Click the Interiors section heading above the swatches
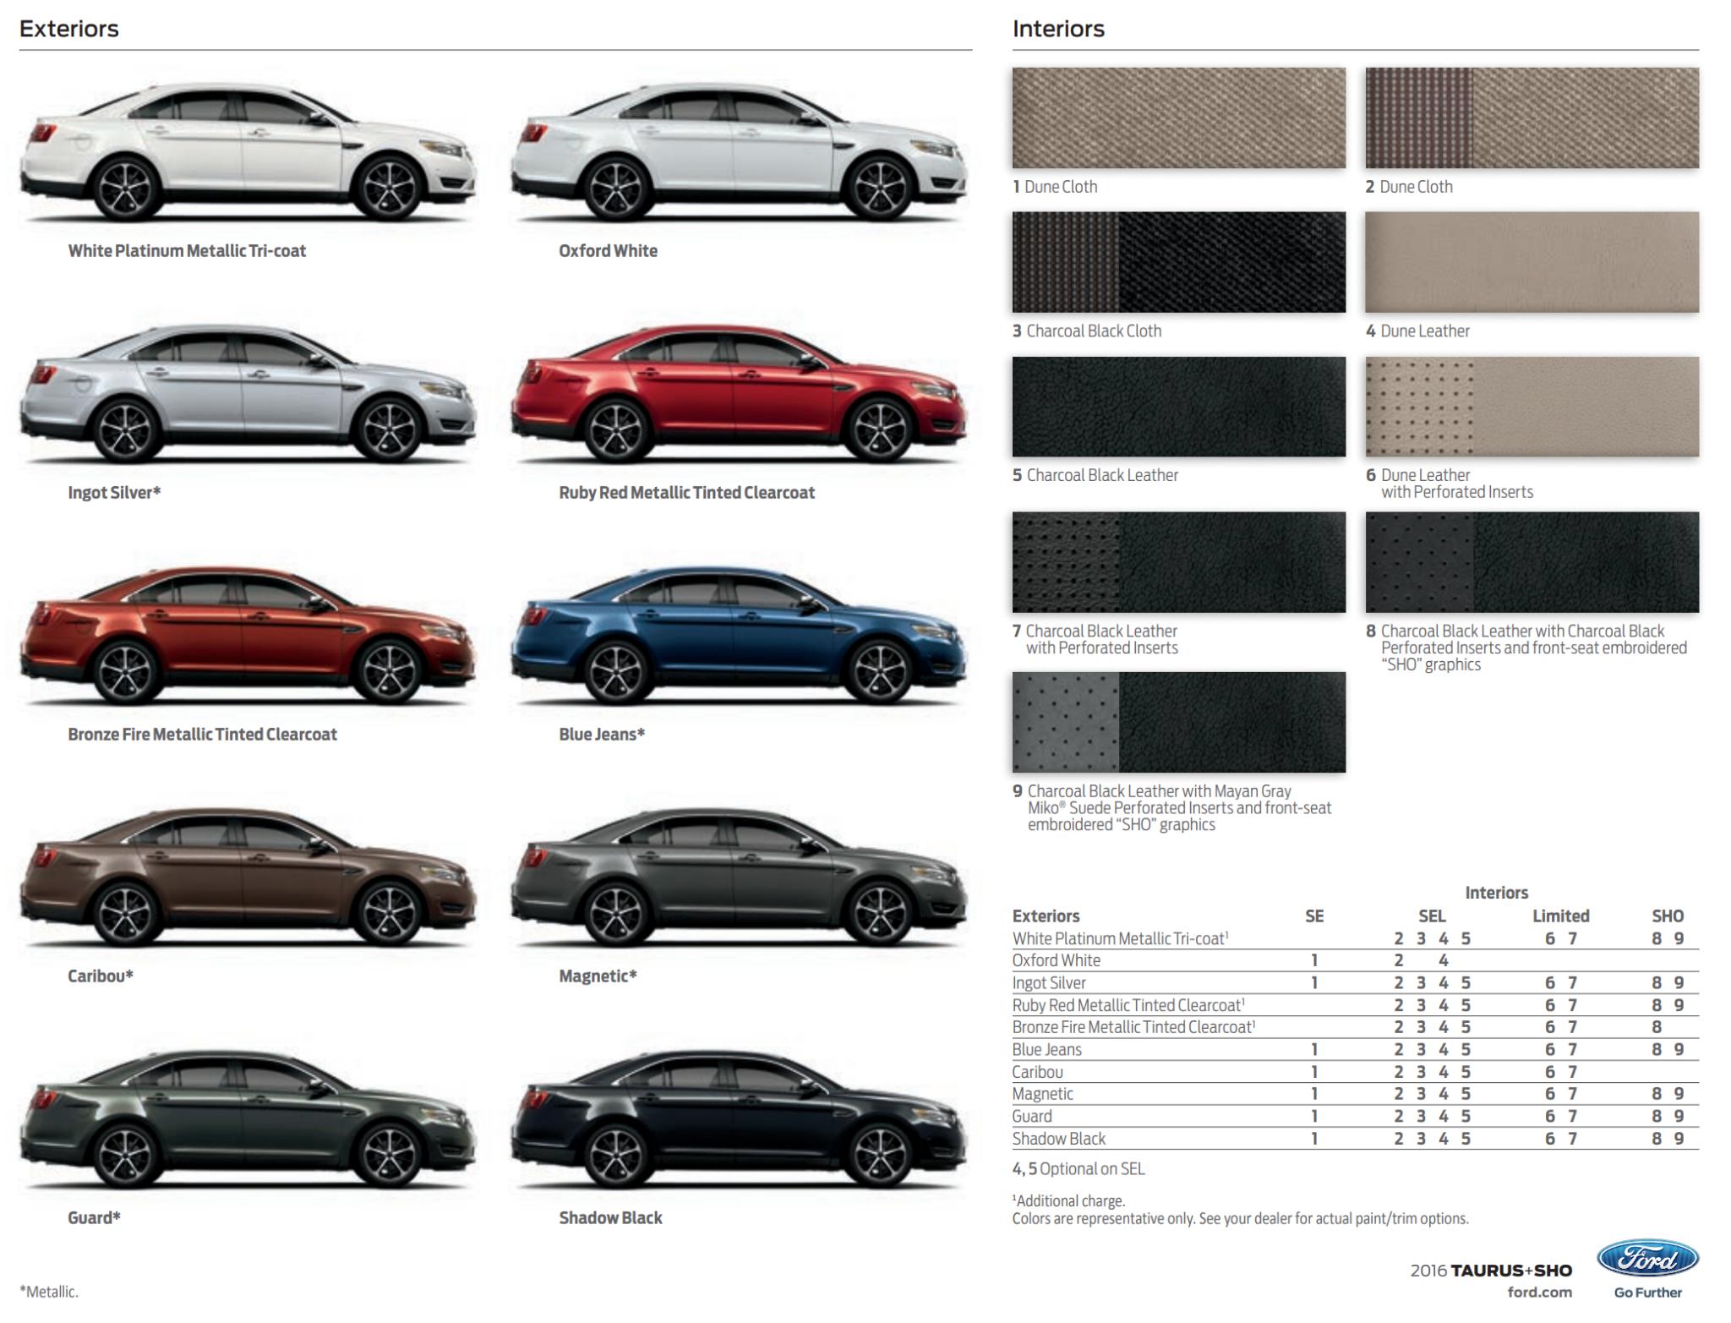The width and height of the screenshot is (1731, 1323). [x=1058, y=29]
